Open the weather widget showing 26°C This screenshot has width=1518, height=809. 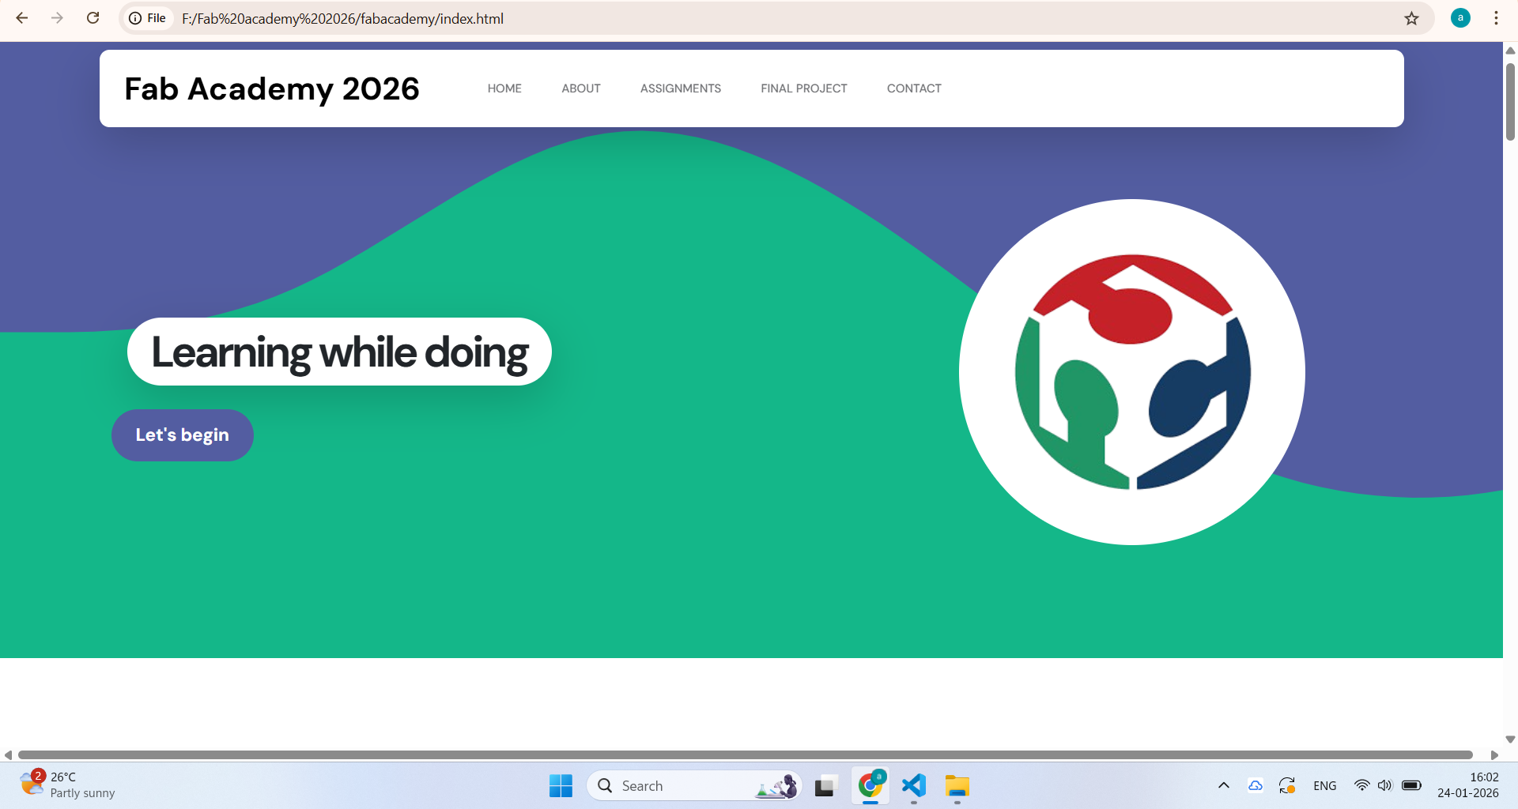tap(68, 785)
